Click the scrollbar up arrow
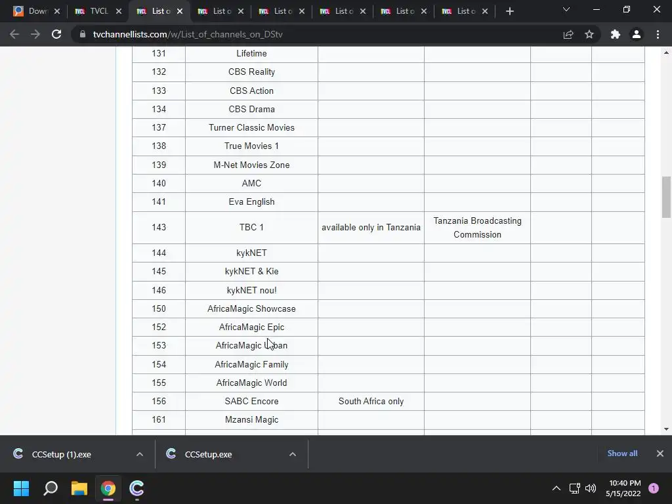 click(666, 52)
